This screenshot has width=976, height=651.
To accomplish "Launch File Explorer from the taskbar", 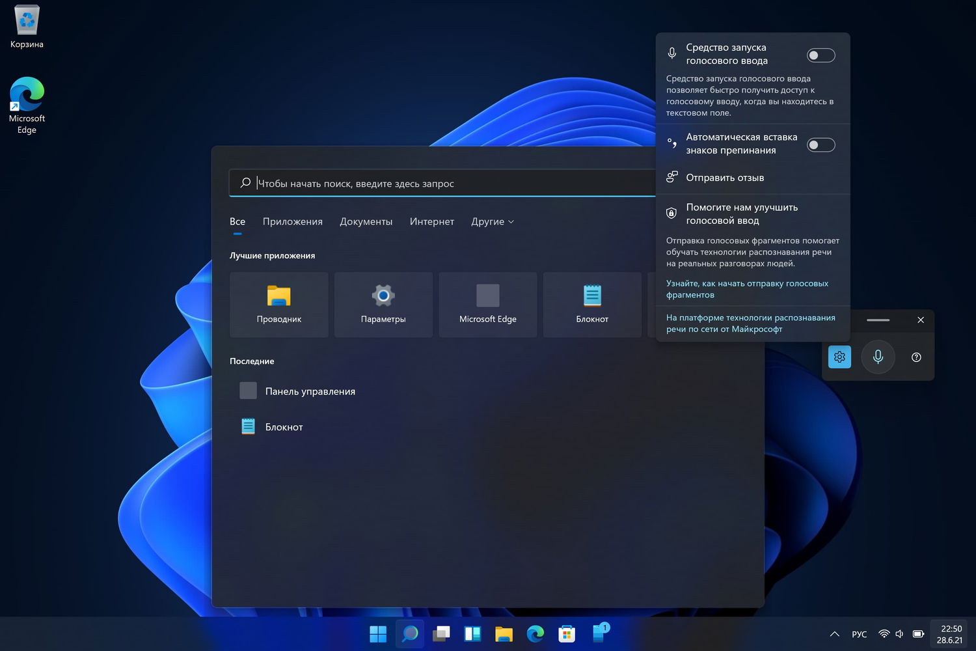I will pos(504,633).
